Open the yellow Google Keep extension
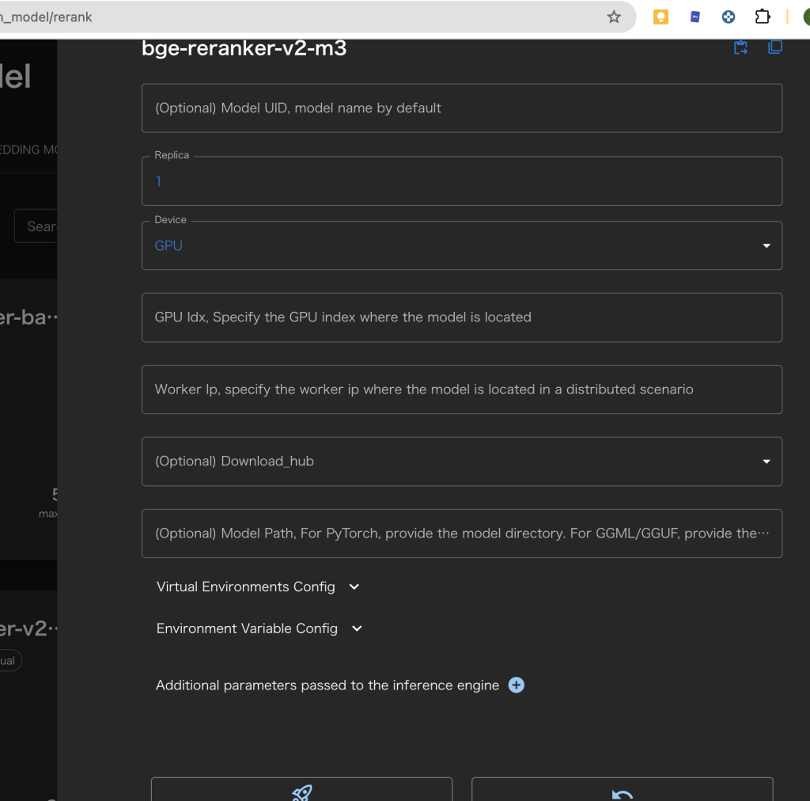 point(660,17)
